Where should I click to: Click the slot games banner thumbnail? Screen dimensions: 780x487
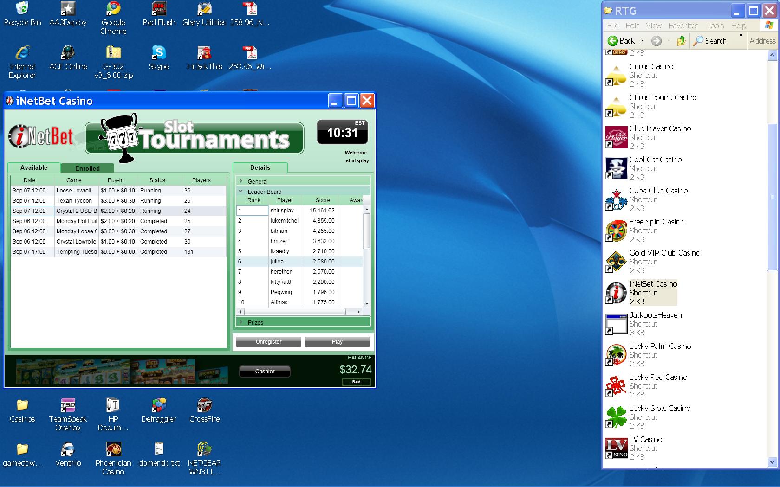[x=122, y=371]
